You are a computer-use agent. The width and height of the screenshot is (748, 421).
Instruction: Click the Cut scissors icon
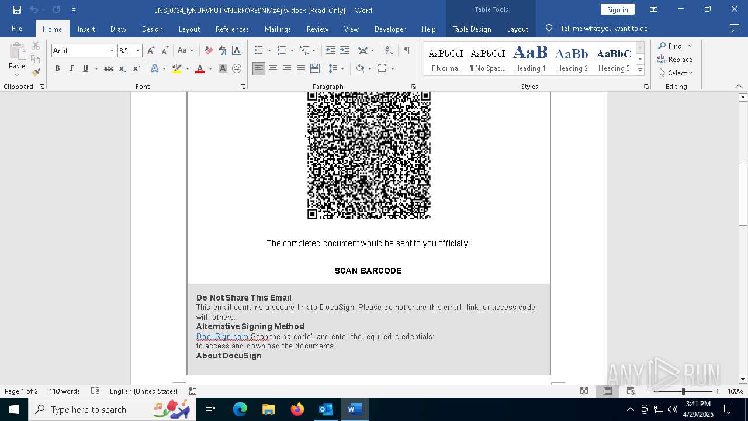point(36,46)
